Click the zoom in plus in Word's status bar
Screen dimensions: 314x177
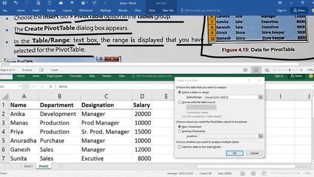(x=301, y=70)
